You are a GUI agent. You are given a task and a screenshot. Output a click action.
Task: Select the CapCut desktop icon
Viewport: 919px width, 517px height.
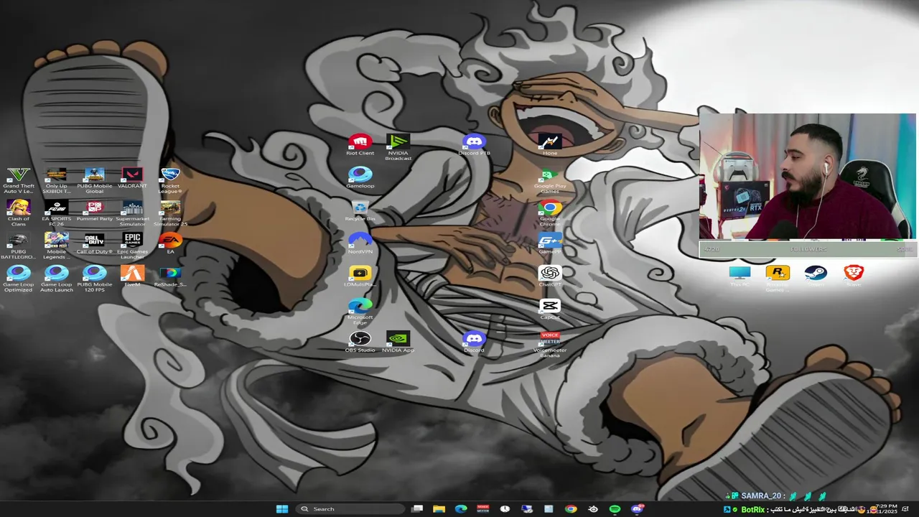[550, 309]
